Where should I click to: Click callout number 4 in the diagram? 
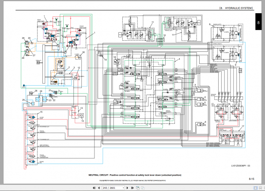[179, 59]
